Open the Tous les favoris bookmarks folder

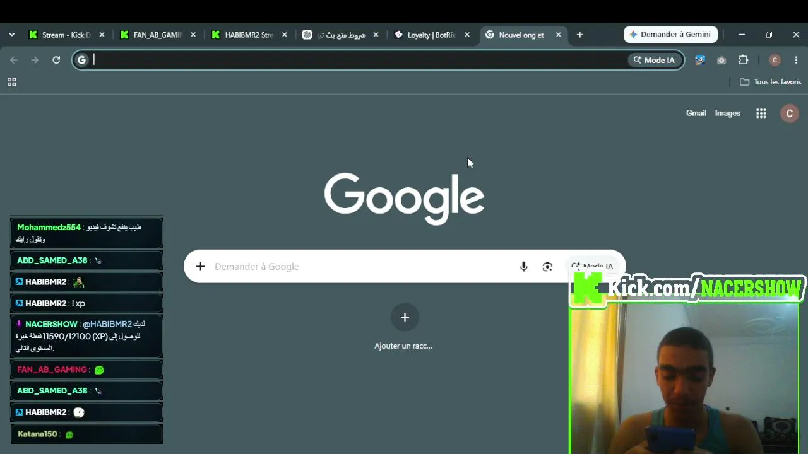(770, 82)
